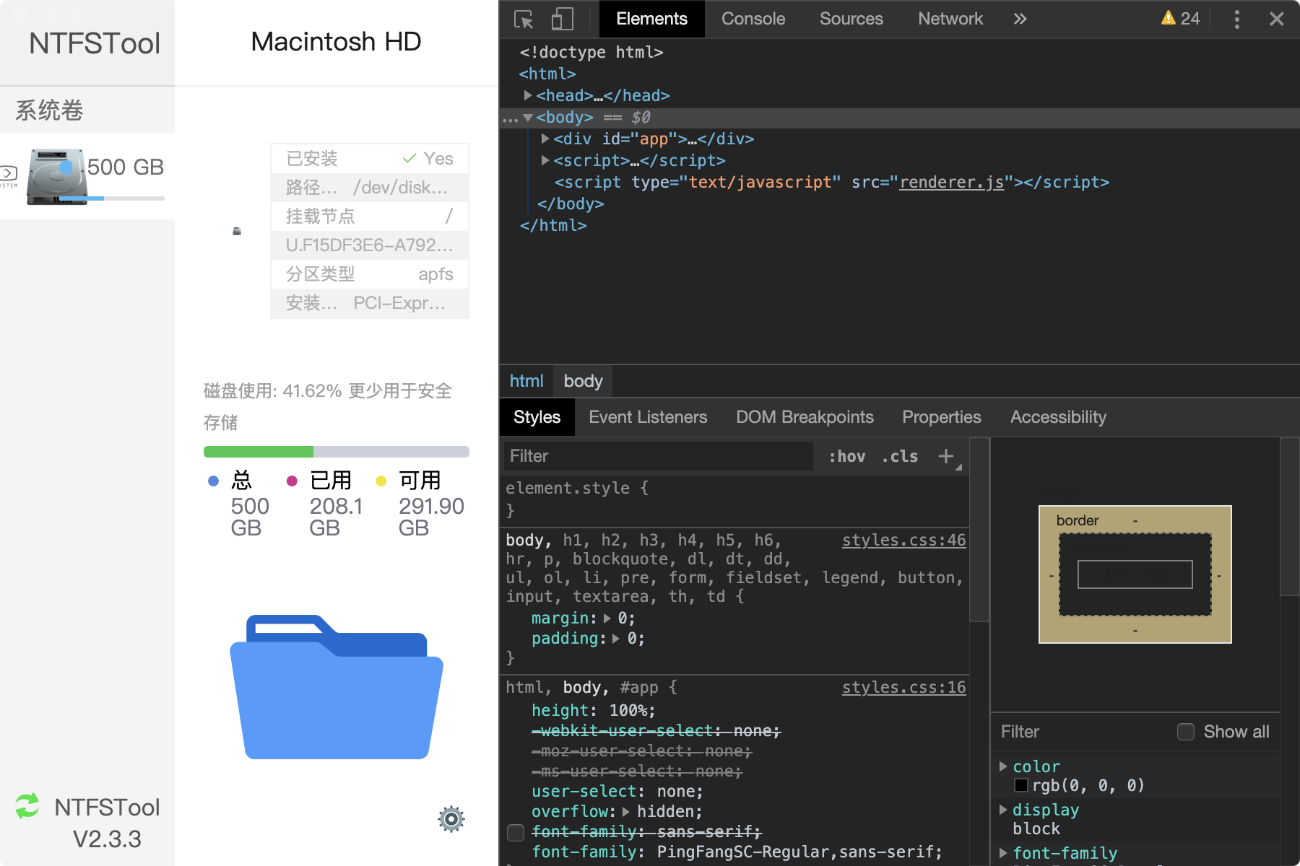Open the Accessibility tab

coord(1058,417)
